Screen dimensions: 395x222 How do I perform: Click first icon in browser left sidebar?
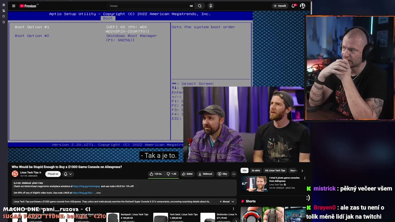point(4,5)
